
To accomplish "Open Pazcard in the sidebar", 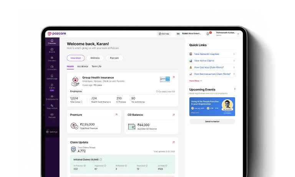I will tap(52, 116).
